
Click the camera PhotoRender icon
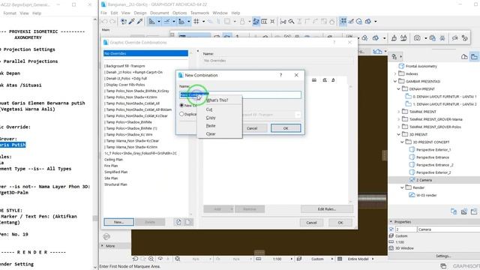(417, 38)
